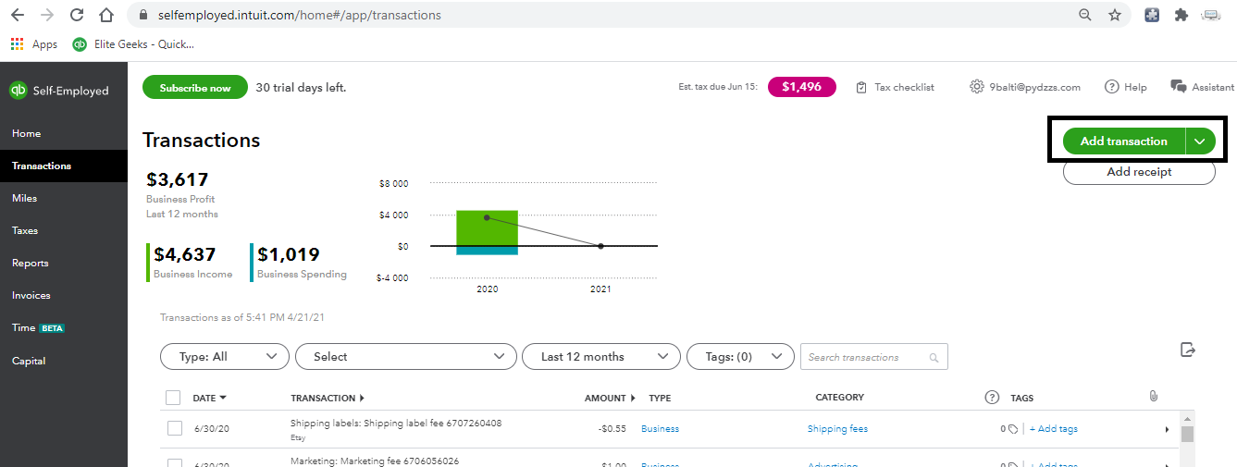
Task: Open Add transaction dropdown arrow
Action: point(1200,141)
